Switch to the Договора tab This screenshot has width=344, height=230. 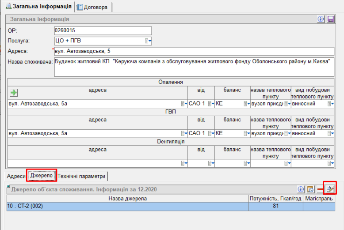(93, 7)
